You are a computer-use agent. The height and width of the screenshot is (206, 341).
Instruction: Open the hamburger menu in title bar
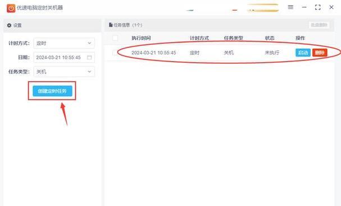coord(290,7)
